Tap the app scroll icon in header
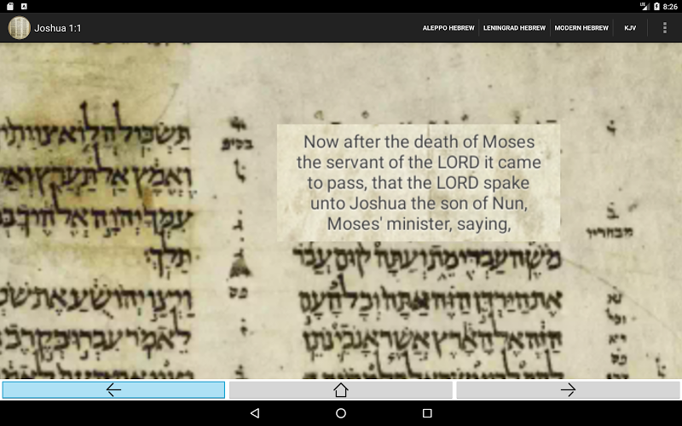Image resolution: width=682 pixels, height=426 pixels. [x=19, y=28]
